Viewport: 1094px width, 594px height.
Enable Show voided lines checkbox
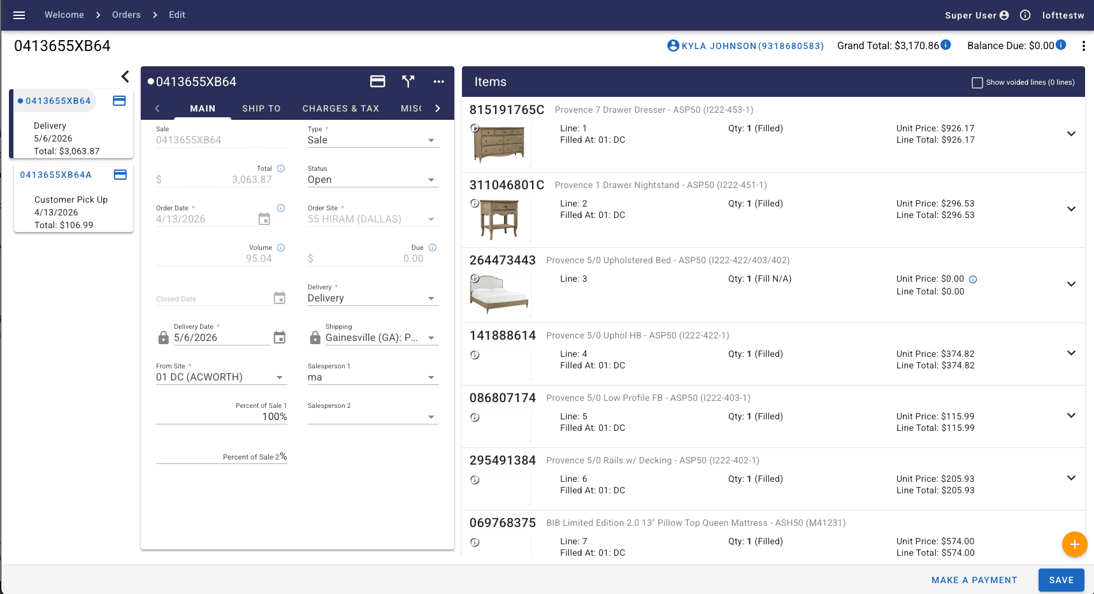tap(977, 83)
